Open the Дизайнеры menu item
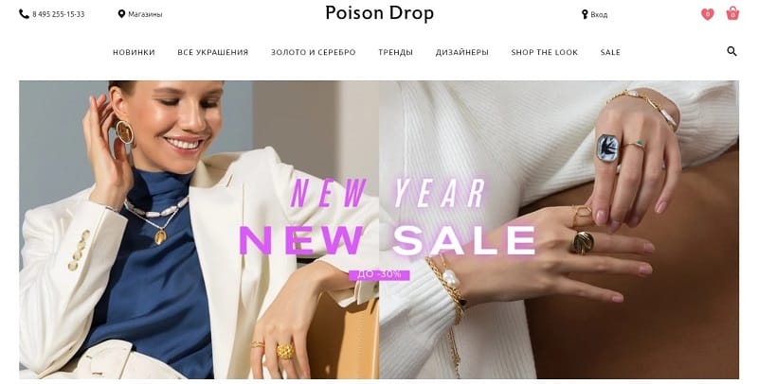The width and height of the screenshot is (758, 384). [461, 52]
